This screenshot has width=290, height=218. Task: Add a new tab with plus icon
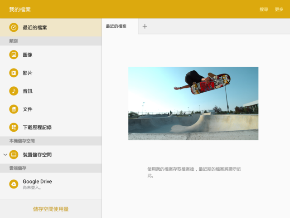[145, 26]
